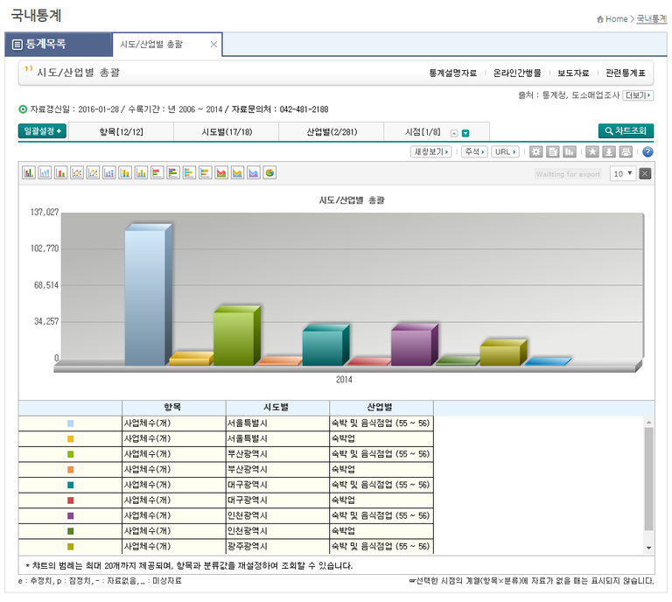This screenshot has width=672, height=602.
Task: Choose the purple and blue area chart icon
Action: (x=253, y=172)
